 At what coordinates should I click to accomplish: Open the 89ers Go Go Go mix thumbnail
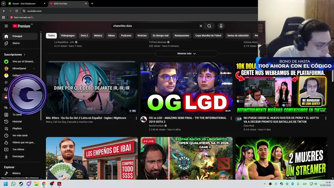click(92, 87)
